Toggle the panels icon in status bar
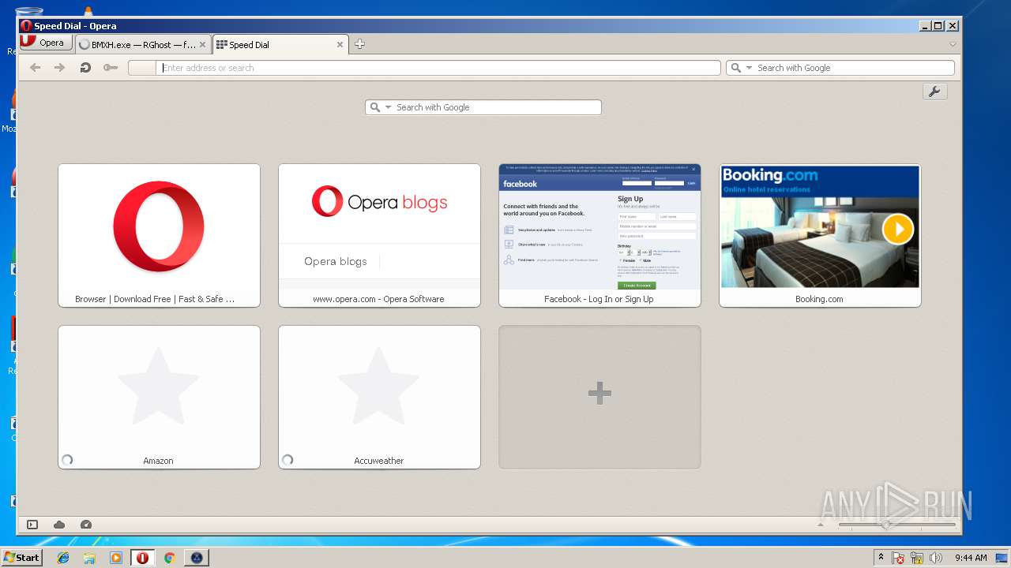 pyautogui.click(x=32, y=525)
